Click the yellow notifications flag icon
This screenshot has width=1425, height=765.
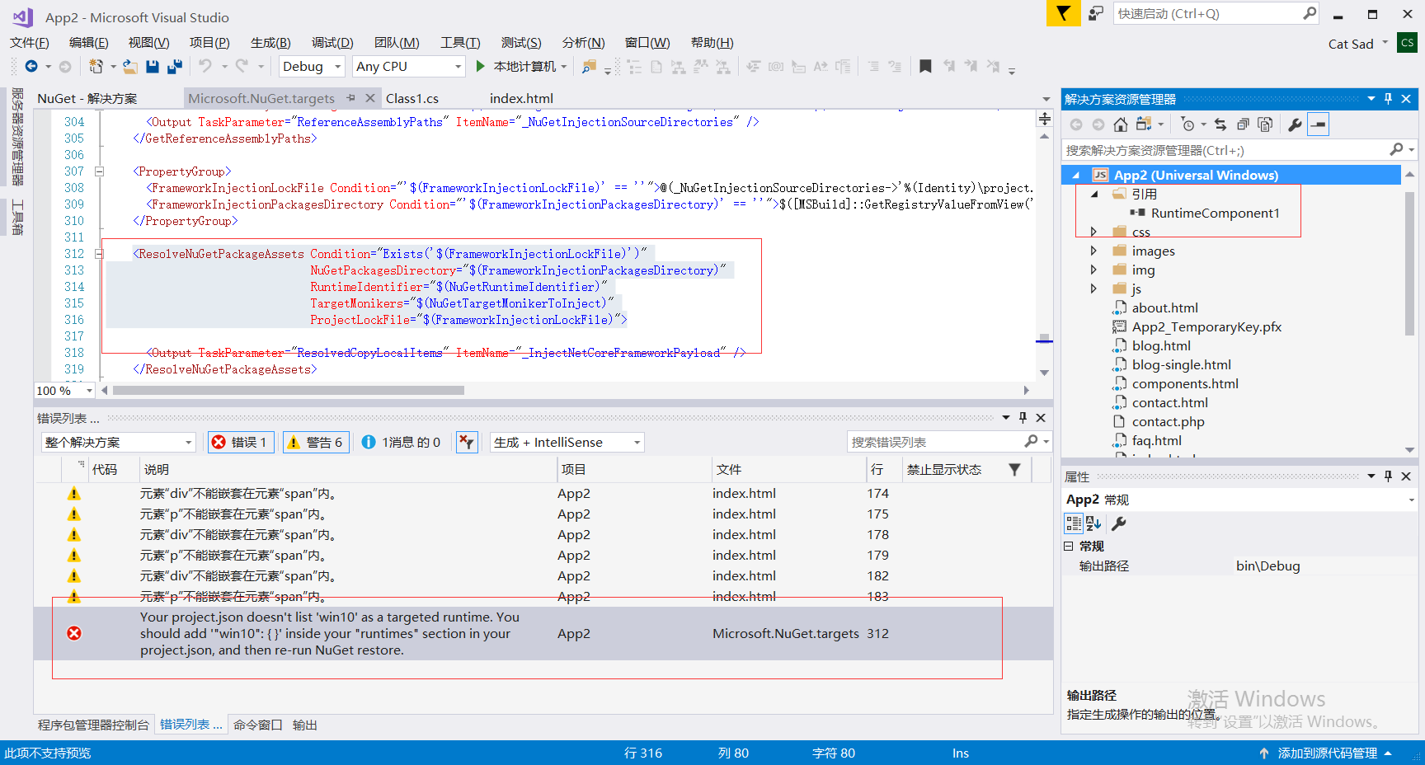coord(1064,13)
